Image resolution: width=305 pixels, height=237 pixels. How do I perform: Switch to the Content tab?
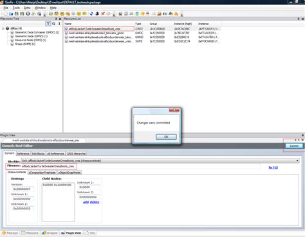coord(9,153)
